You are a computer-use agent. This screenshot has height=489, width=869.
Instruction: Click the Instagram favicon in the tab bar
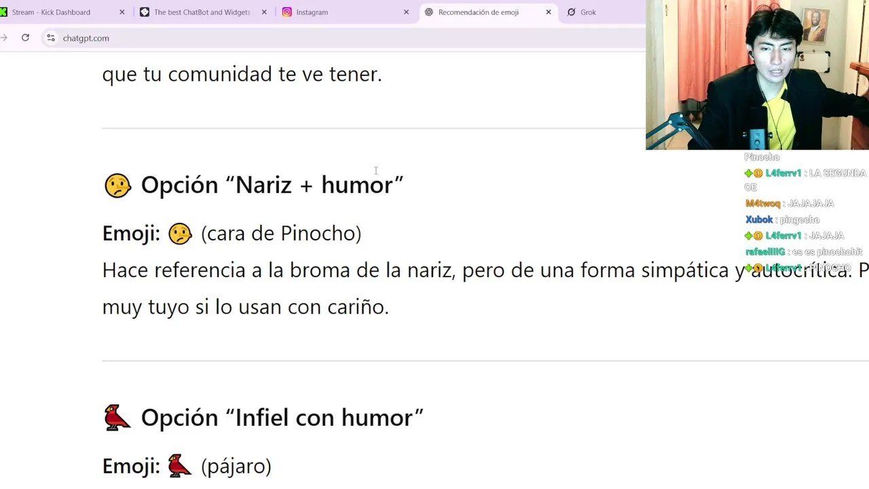[x=287, y=12]
